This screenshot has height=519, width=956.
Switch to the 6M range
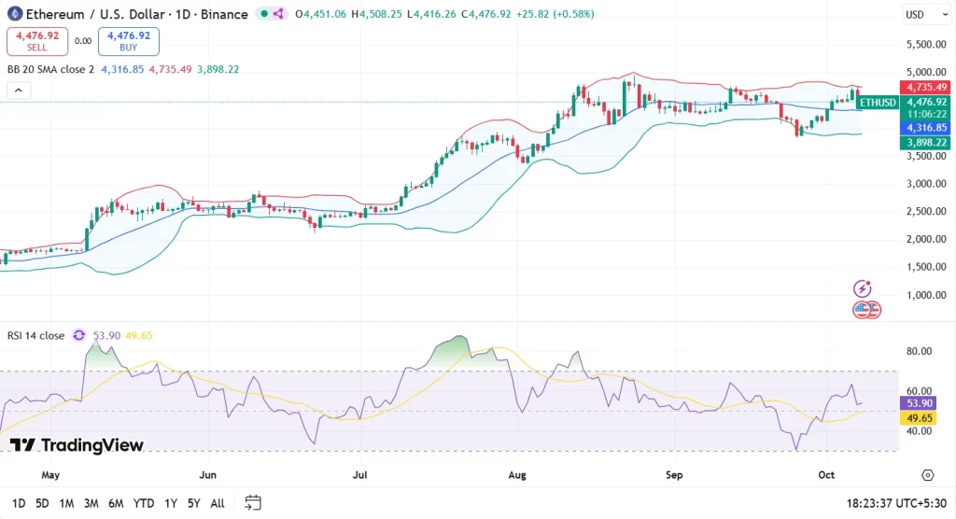point(116,503)
